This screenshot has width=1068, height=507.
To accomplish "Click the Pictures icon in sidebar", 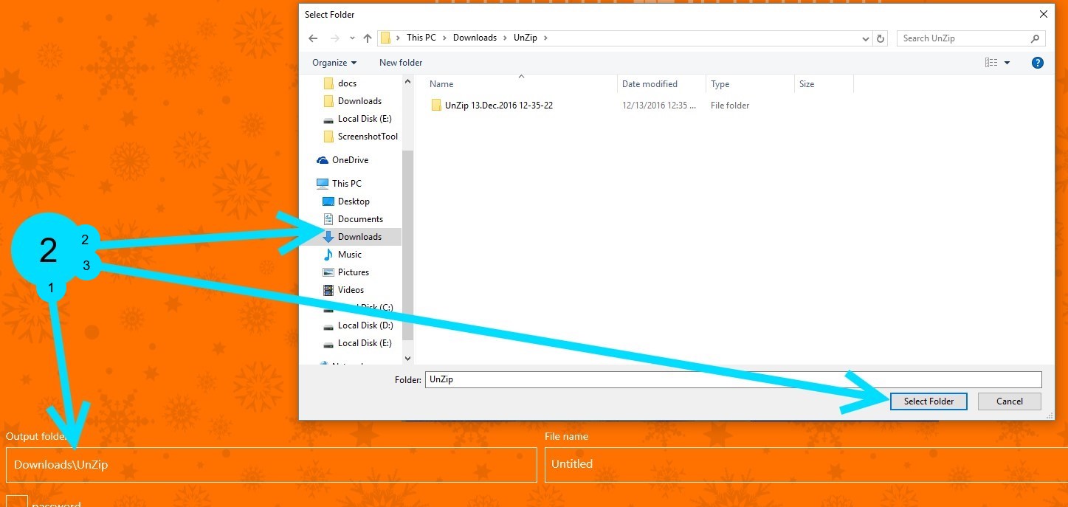I will (x=328, y=272).
